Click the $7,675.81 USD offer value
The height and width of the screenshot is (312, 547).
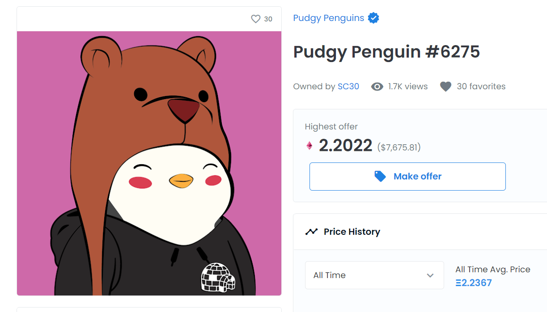click(x=399, y=147)
